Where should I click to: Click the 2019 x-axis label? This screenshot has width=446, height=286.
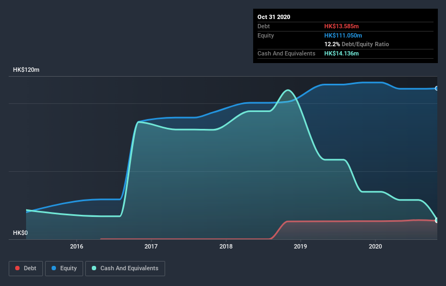click(x=300, y=246)
